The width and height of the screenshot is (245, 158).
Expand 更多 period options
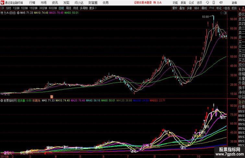[x=93, y=8]
